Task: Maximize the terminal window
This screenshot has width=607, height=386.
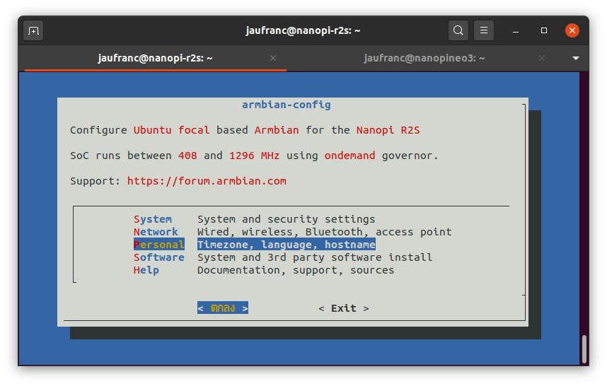Action: point(544,30)
